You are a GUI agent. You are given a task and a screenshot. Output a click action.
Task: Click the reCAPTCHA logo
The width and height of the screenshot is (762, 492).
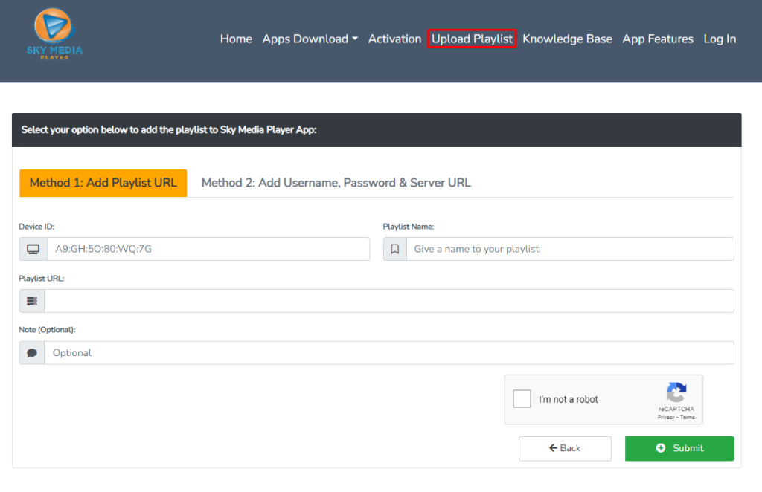point(676,392)
